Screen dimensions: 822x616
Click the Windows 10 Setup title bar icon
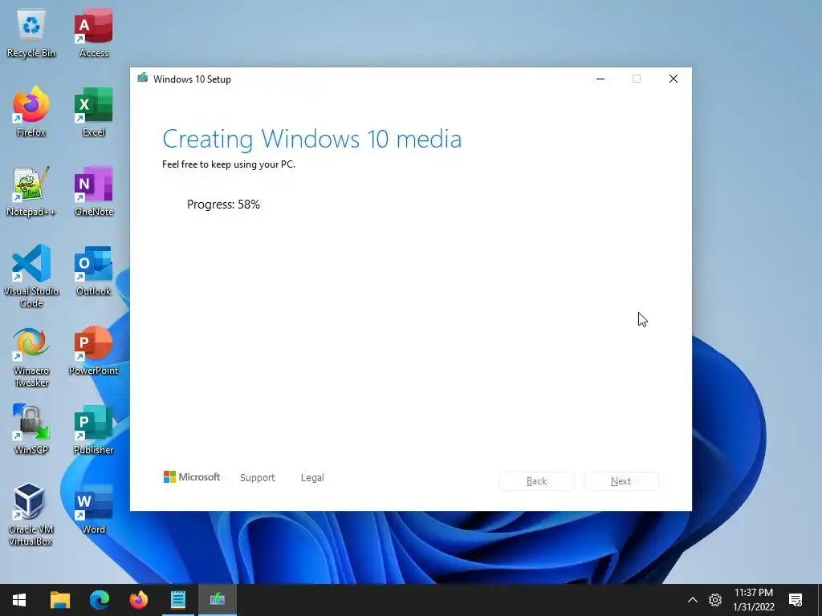(143, 79)
